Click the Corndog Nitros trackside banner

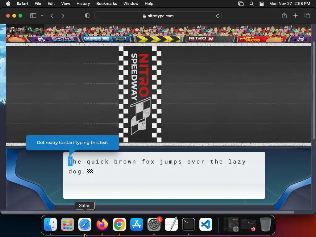coord(106,39)
